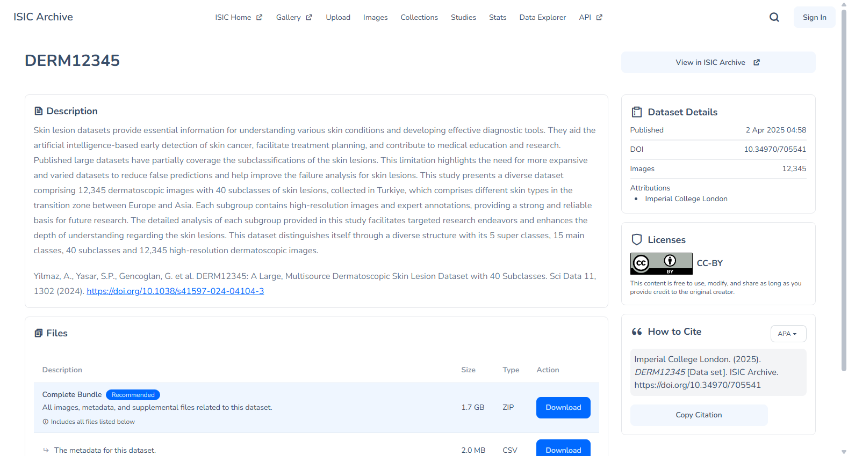848x456 pixels.
Task: Click the Complete Bundle row title
Action: tap(72, 395)
